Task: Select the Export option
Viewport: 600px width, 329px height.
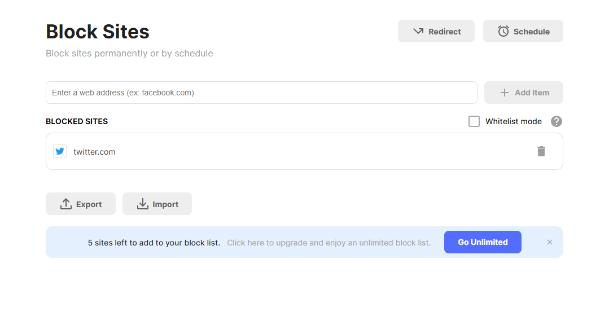Action: (81, 204)
